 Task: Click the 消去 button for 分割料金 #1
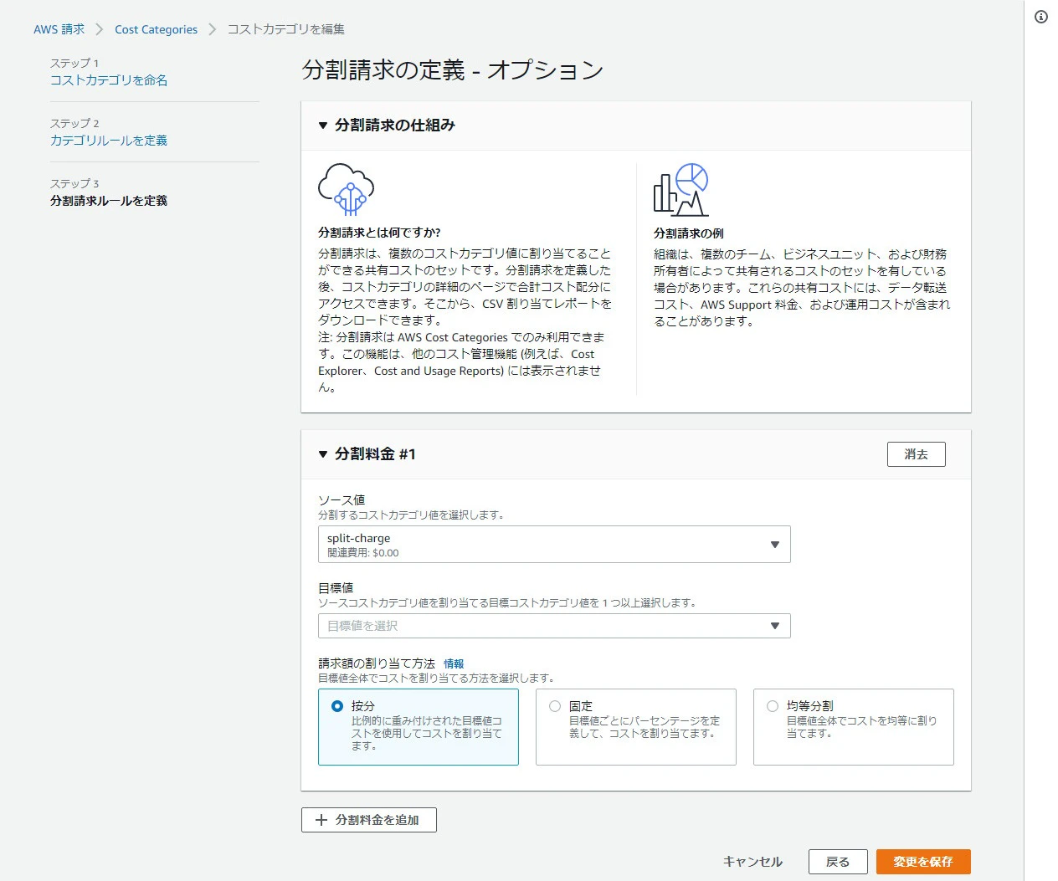pyautogui.click(x=916, y=454)
